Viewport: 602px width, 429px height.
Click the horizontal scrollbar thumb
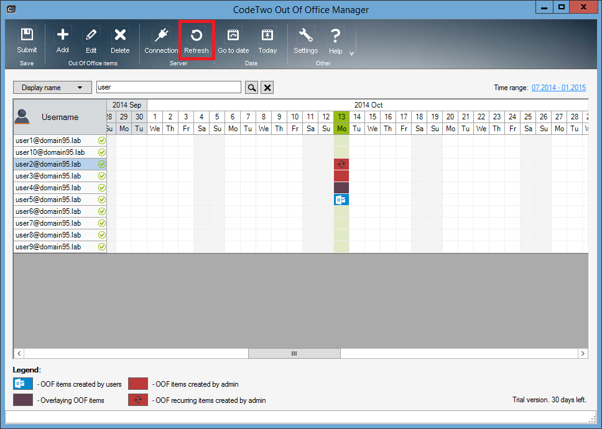coord(294,353)
